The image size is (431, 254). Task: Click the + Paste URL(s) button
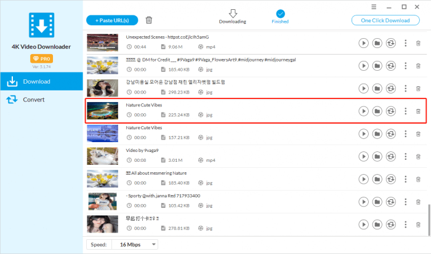click(112, 20)
